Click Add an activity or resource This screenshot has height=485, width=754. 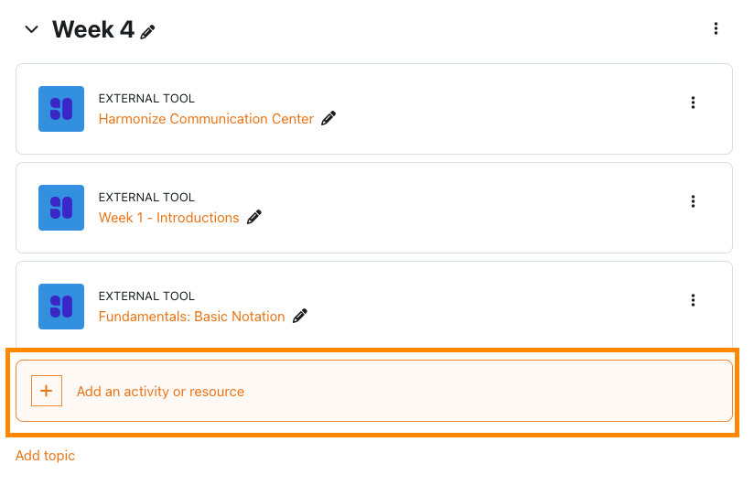(x=160, y=392)
